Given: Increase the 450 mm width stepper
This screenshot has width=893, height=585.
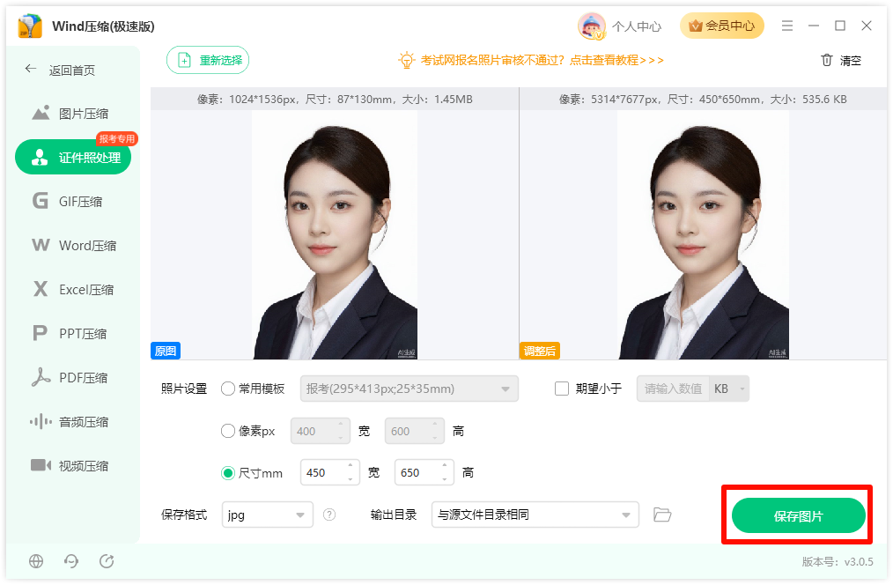Looking at the screenshot, I should coord(351,466).
